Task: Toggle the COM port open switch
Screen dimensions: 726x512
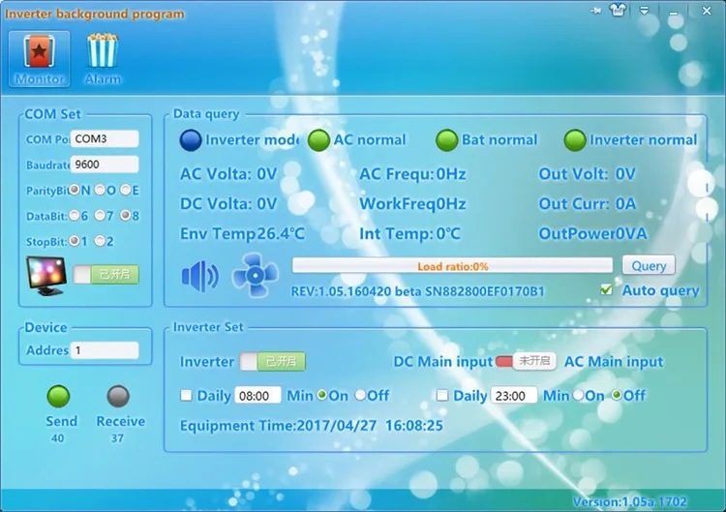Action: (x=106, y=275)
